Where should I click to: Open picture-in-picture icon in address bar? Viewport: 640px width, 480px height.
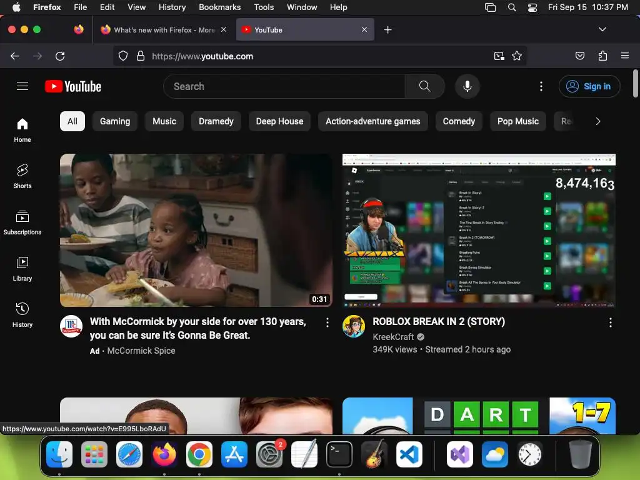[499, 56]
